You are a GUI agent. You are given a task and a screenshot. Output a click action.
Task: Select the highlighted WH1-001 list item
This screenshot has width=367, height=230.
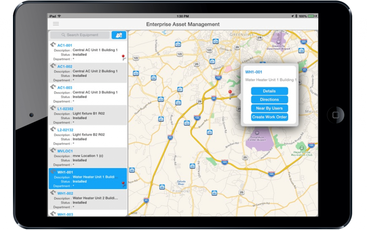point(86,178)
